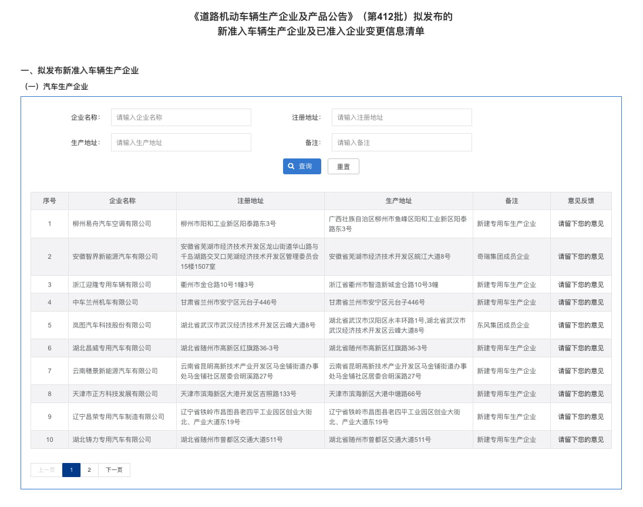This screenshot has width=643, height=507.
Task: Click 请留下您的意见 for 中车兰州机车有限公司
Action: click(x=581, y=302)
